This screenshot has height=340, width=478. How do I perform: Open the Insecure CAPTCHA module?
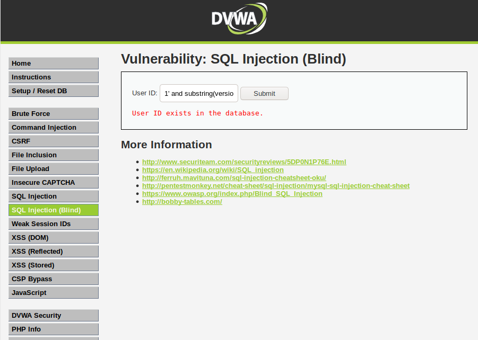point(53,182)
